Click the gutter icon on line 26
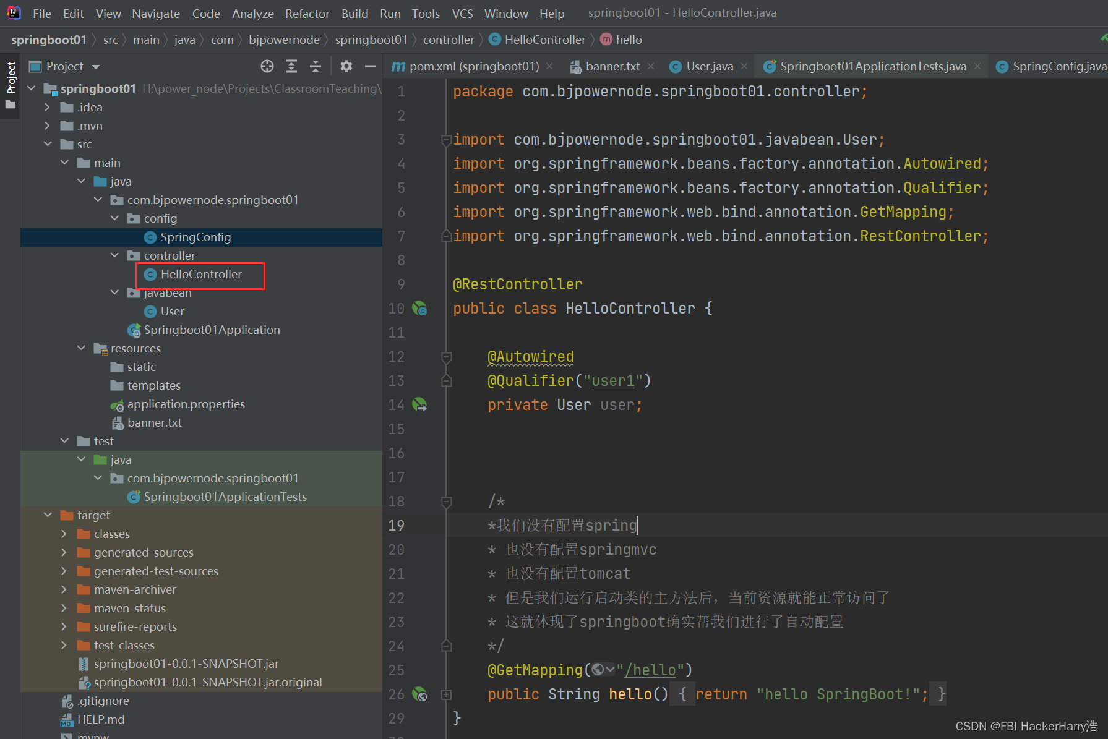1108x739 pixels. point(419,694)
